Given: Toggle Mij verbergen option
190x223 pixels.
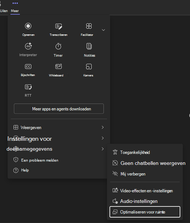Looking at the screenshot, I should click(x=145, y=174).
